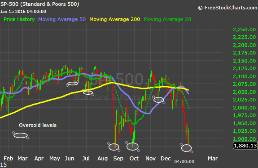Screen dimensions: 258x168
Task: Select the oversold ellipse at the July low
Action: (x=88, y=92)
